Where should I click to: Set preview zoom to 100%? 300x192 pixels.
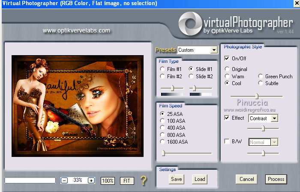pyautogui.click(x=108, y=181)
